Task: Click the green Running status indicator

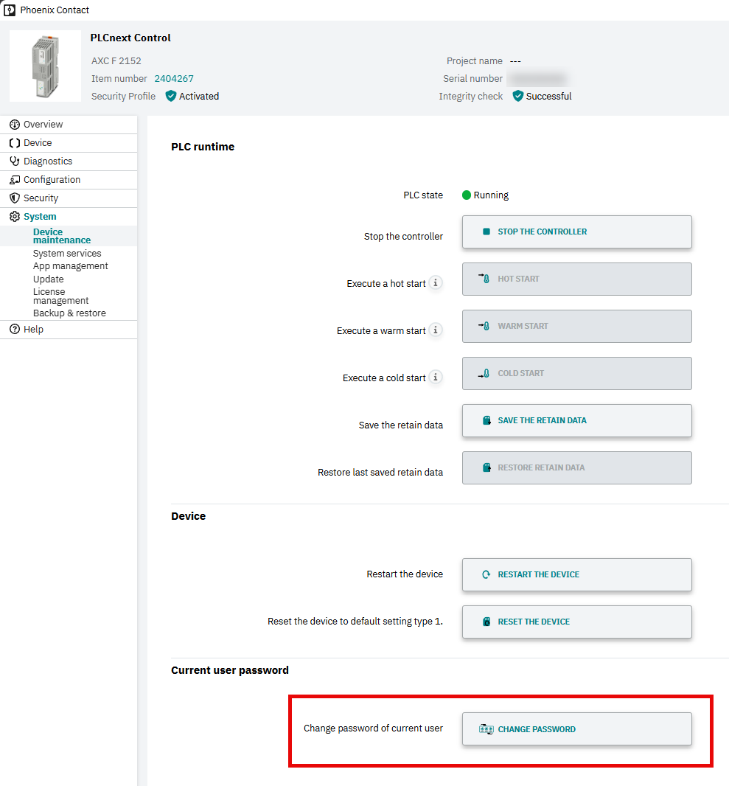Action: pos(467,195)
